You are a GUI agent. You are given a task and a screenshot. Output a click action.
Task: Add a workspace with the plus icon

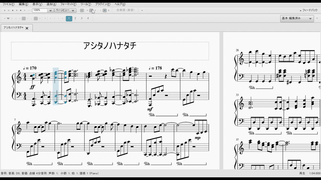point(317,18)
